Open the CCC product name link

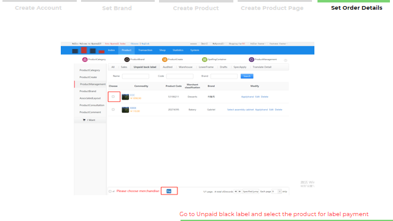coord(133,95)
